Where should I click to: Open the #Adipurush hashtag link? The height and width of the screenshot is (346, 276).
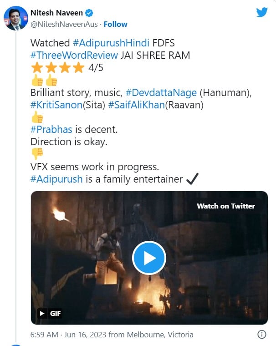point(56,178)
